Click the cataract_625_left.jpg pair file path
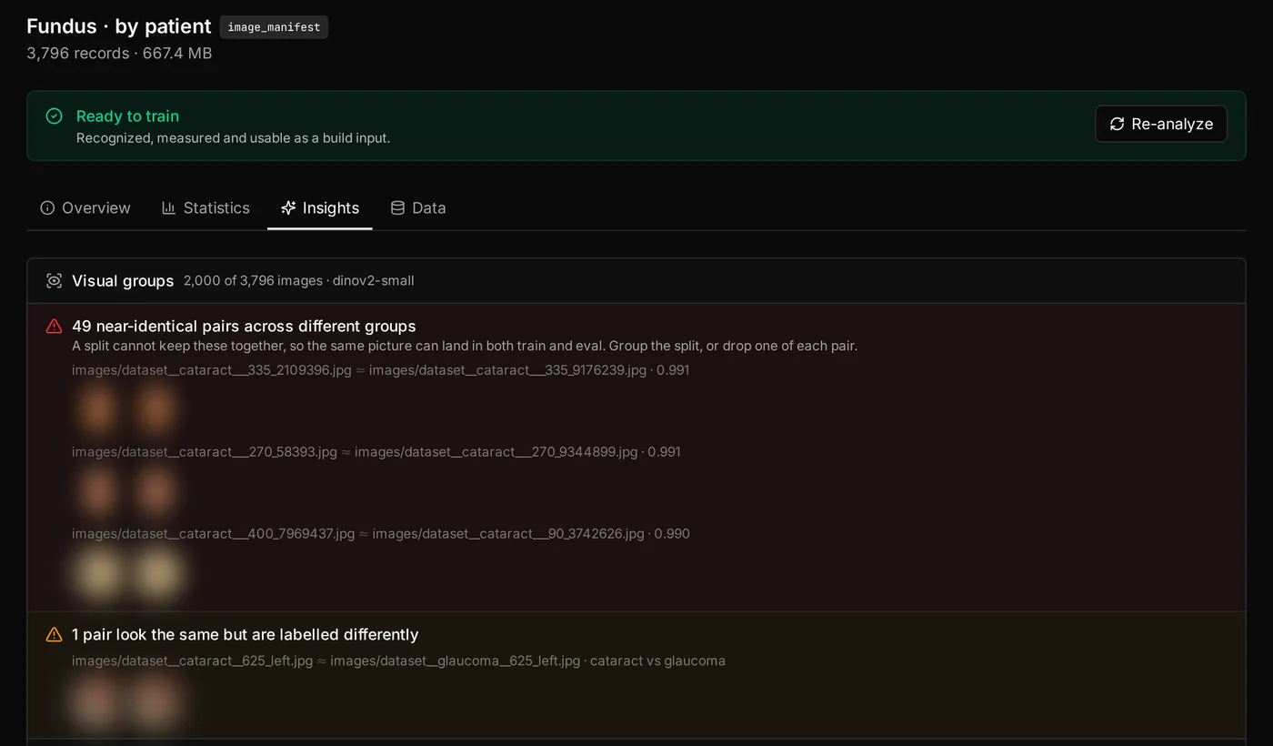1273x746 pixels. point(398,661)
